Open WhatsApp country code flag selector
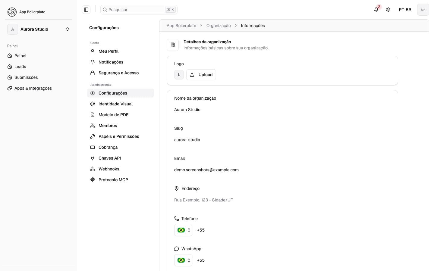The width and height of the screenshot is (434, 271). coord(183,260)
